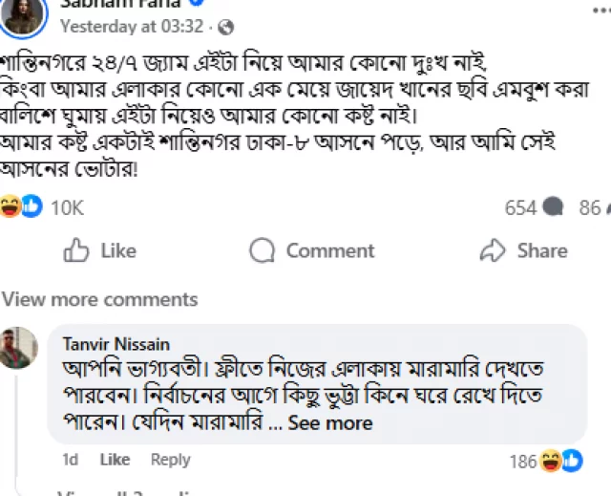This screenshot has height=496, width=611.
Task: Click Tanvir Nissain's profile picture
Action: [19, 348]
